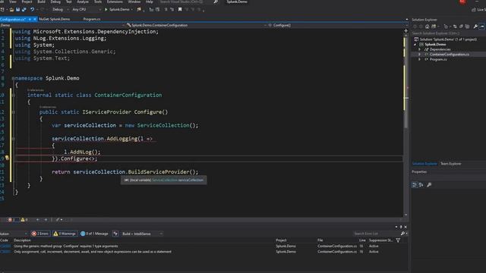Screen dimensions: 486x273
Task: Toggle the 0 of 1 Message filter button
Action: pyautogui.click(x=94, y=234)
